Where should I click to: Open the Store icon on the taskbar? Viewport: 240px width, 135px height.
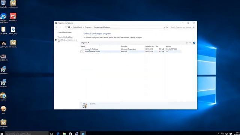coord(70,133)
